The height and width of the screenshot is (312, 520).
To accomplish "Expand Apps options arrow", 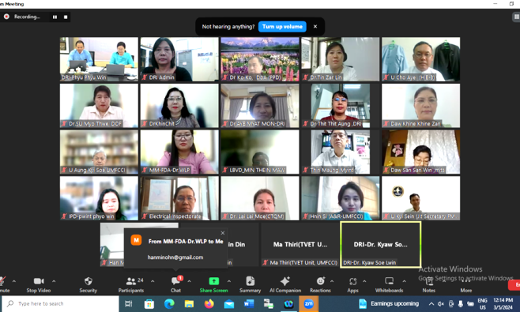I will 364,281.
